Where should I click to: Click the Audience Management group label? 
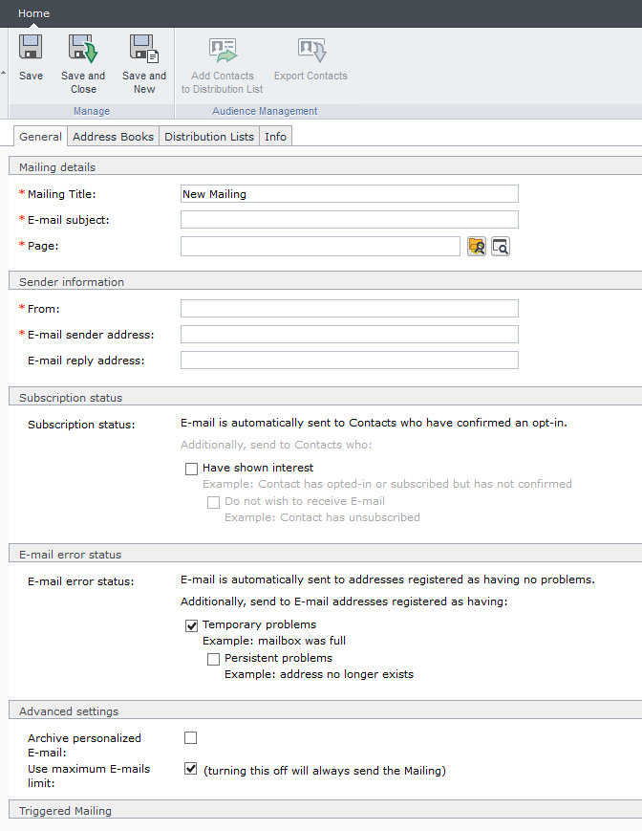click(x=265, y=111)
